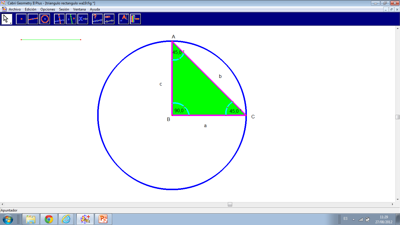Switch to Cabri Geometry taskbar button
The height and width of the screenshot is (225, 400).
pyautogui.click(x=85, y=219)
